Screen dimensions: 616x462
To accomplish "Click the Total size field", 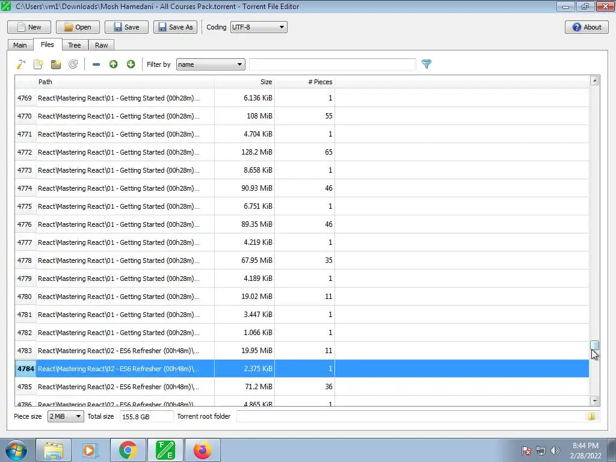I will pyautogui.click(x=147, y=416).
